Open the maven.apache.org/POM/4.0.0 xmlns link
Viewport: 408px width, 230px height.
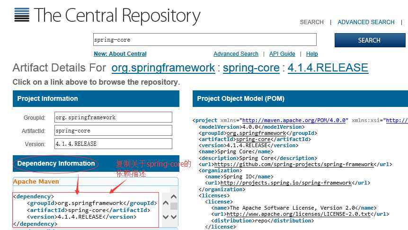tap(294, 121)
